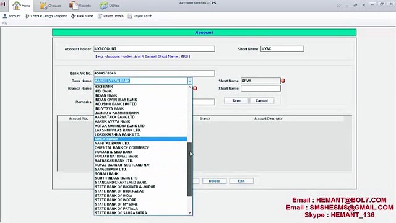Select STATE BANK OF HYDERABAD
Screen dimensions: 396x223
pos(140,191)
